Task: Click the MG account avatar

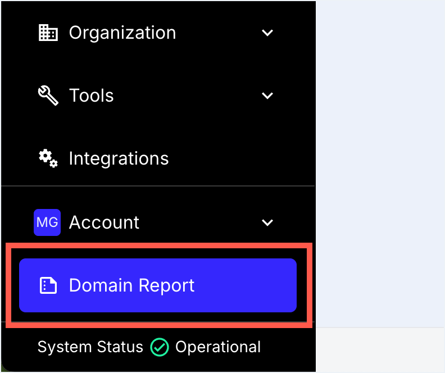Action: tap(47, 222)
